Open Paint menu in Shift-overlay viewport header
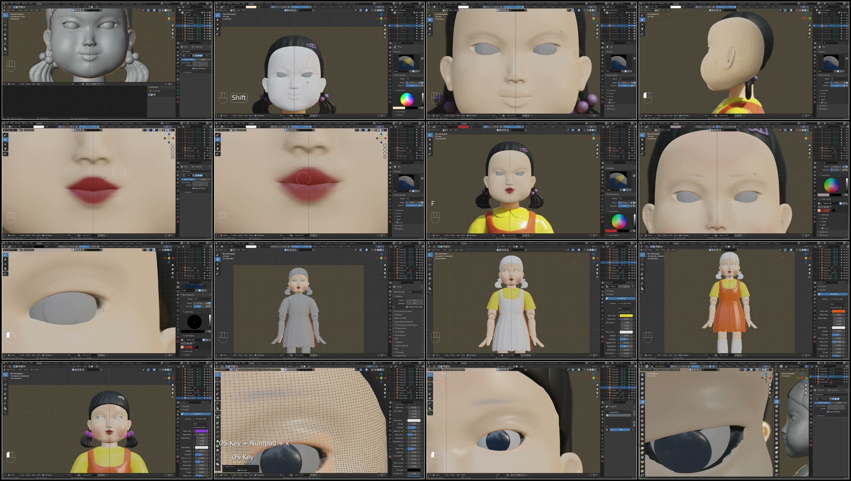Image resolution: width=851 pixels, height=481 pixels. (244, 10)
